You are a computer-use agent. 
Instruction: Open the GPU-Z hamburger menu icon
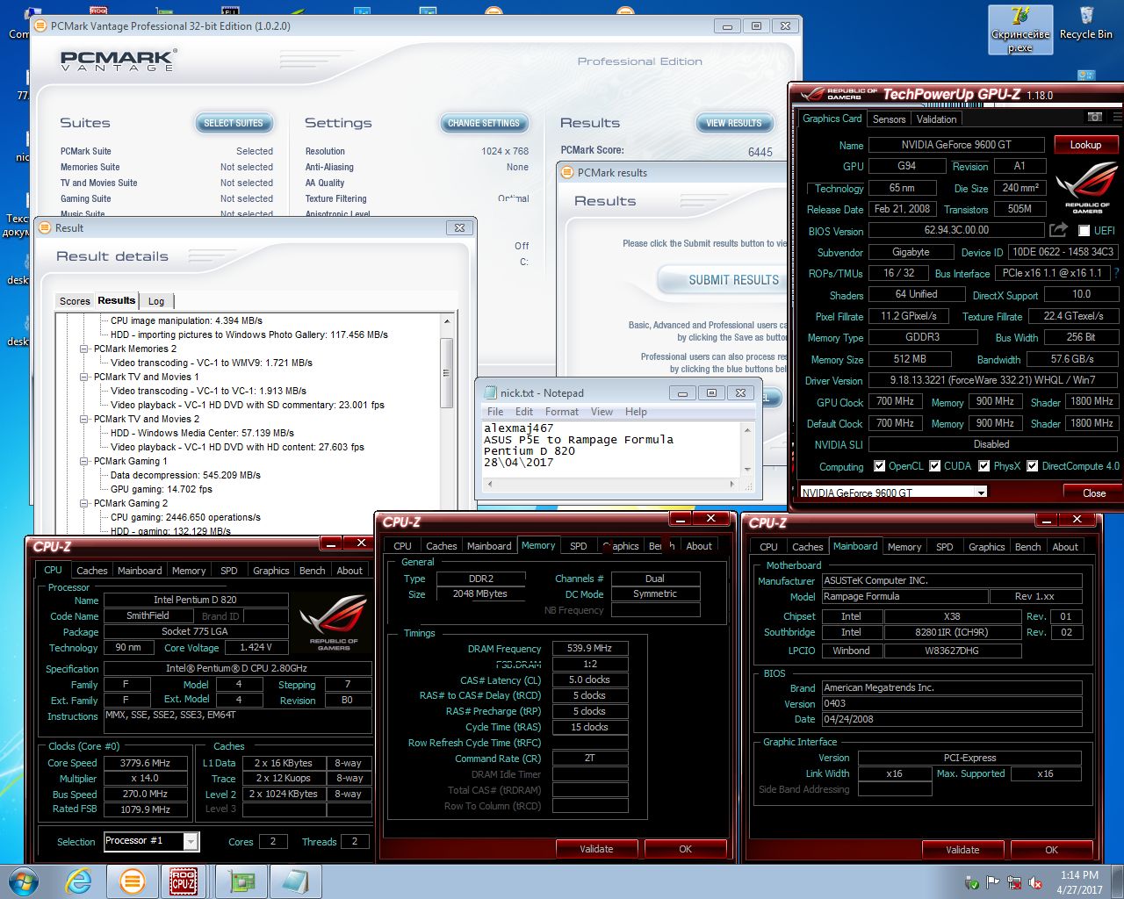[x=1116, y=117]
